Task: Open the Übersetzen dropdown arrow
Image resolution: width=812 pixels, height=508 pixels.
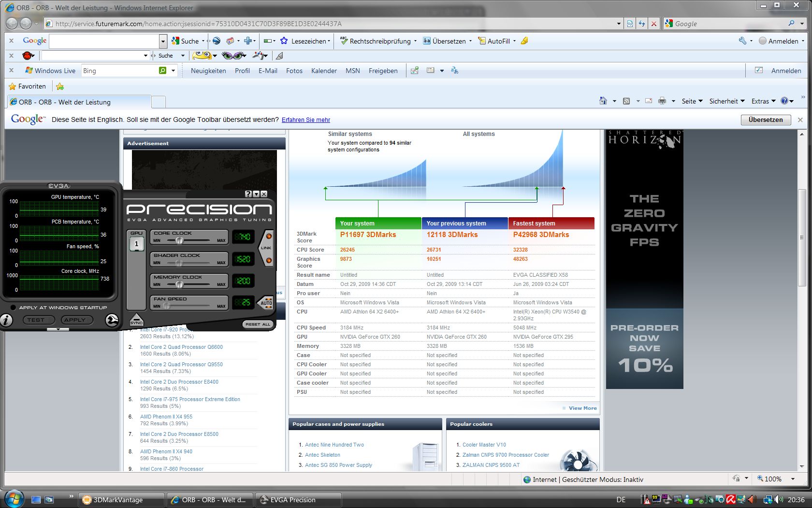Action: coord(470,41)
